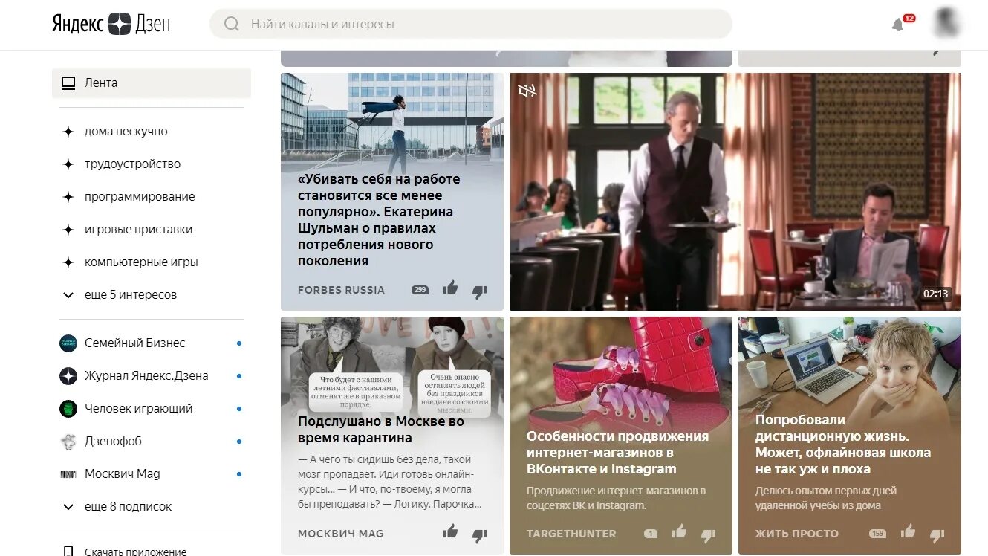Select Лента in the sidebar
The image size is (988, 556).
point(152,83)
